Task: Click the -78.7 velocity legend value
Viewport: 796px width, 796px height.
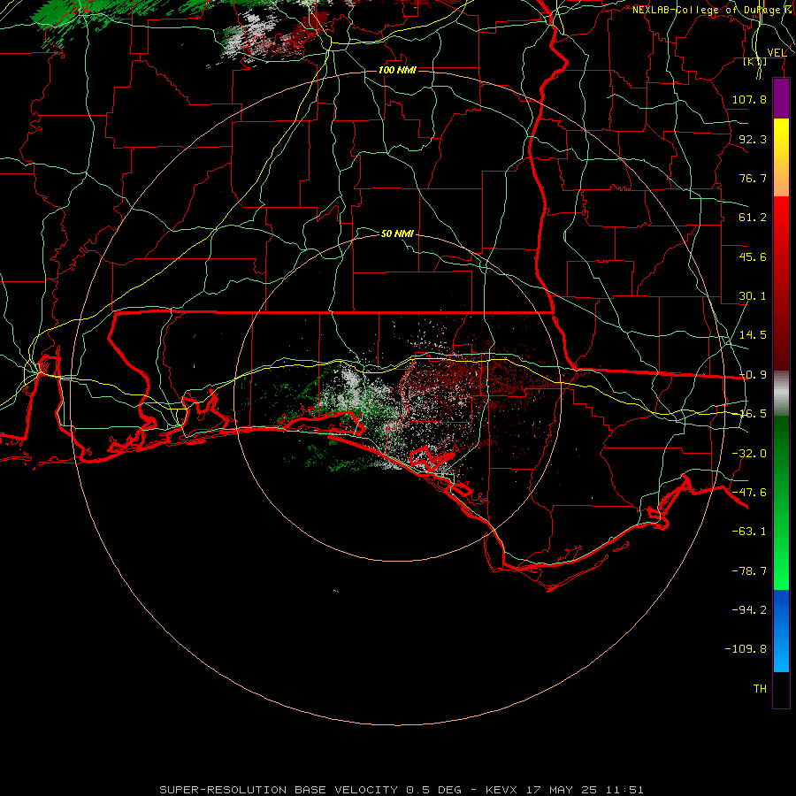Action: pyautogui.click(x=749, y=571)
